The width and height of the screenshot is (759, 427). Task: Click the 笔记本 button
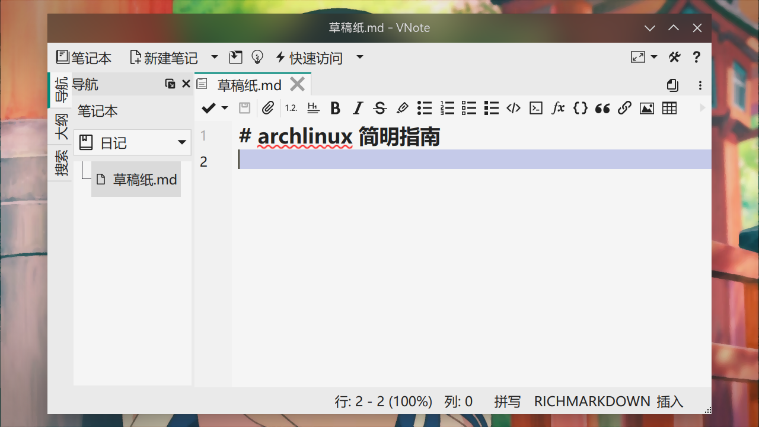84,58
